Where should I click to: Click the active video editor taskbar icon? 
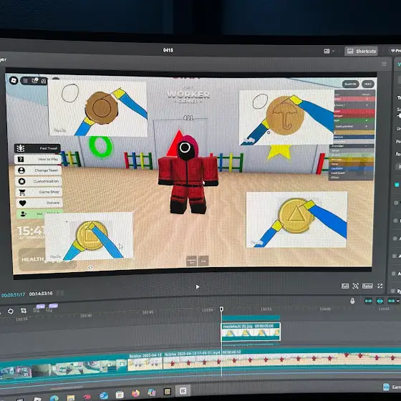pos(183,390)
